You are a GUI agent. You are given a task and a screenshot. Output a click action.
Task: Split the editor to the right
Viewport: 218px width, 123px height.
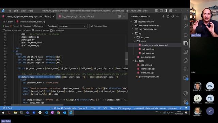pos(119,16)
